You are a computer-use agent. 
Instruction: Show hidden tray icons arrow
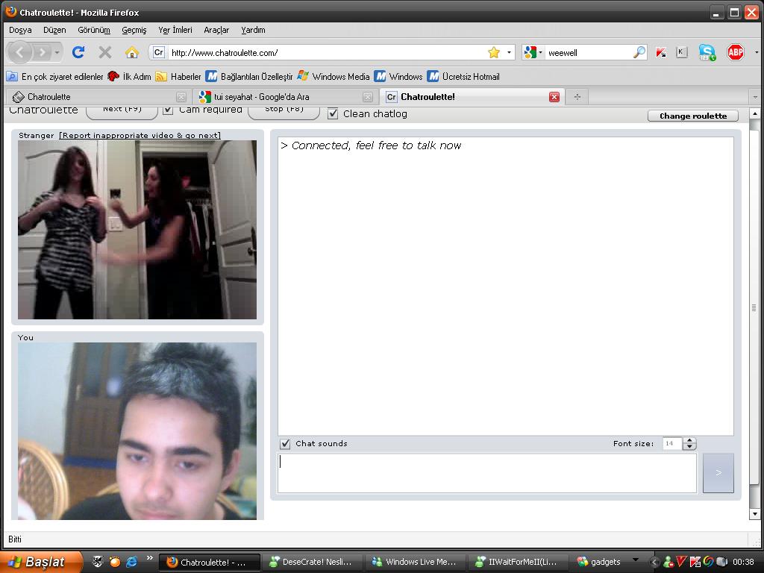coord(654,562)
